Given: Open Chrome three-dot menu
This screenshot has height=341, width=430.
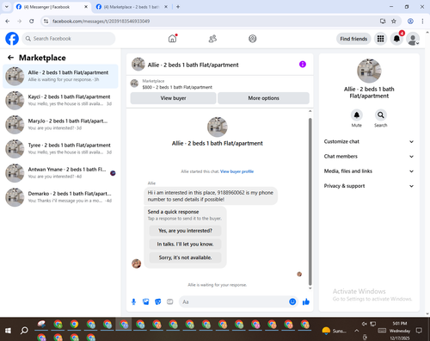Looking at the screenshot, I should point(422,22).
